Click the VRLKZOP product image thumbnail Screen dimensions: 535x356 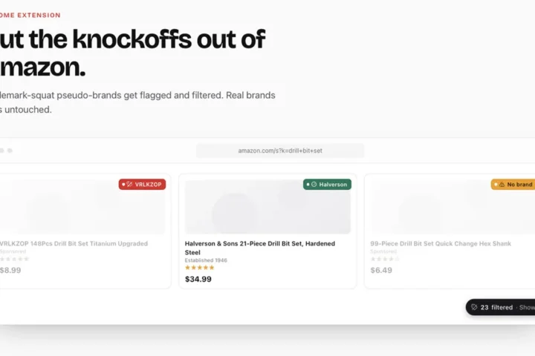pyautogui.click(x=82, y=207)
